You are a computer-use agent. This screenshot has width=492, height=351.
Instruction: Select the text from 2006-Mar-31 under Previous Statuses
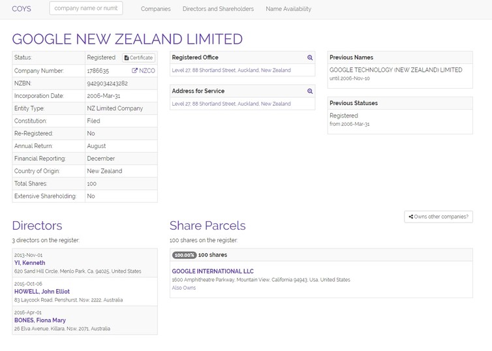coord(350,124)
